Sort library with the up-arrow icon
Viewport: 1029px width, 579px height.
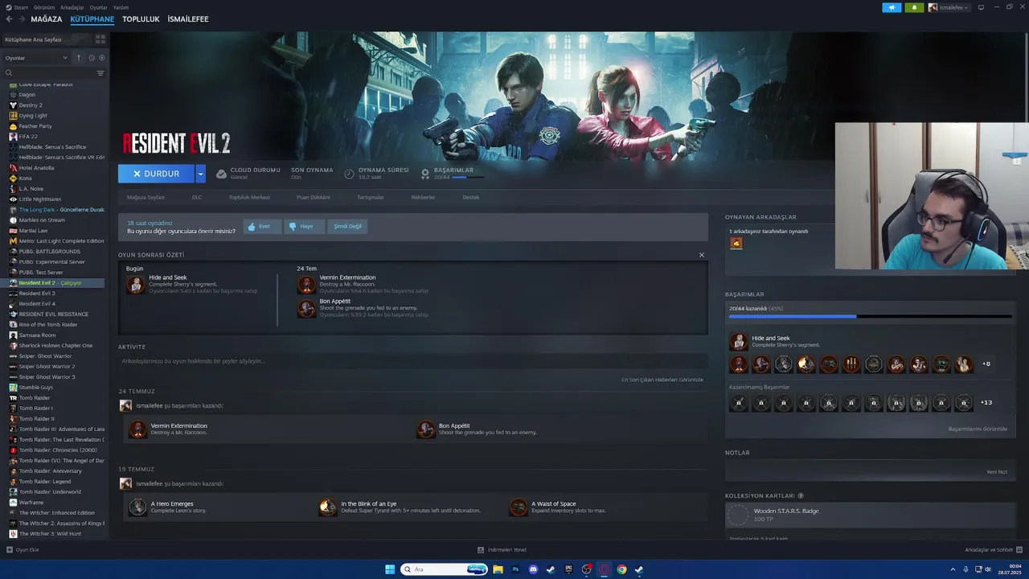click(x=79, y=58)
